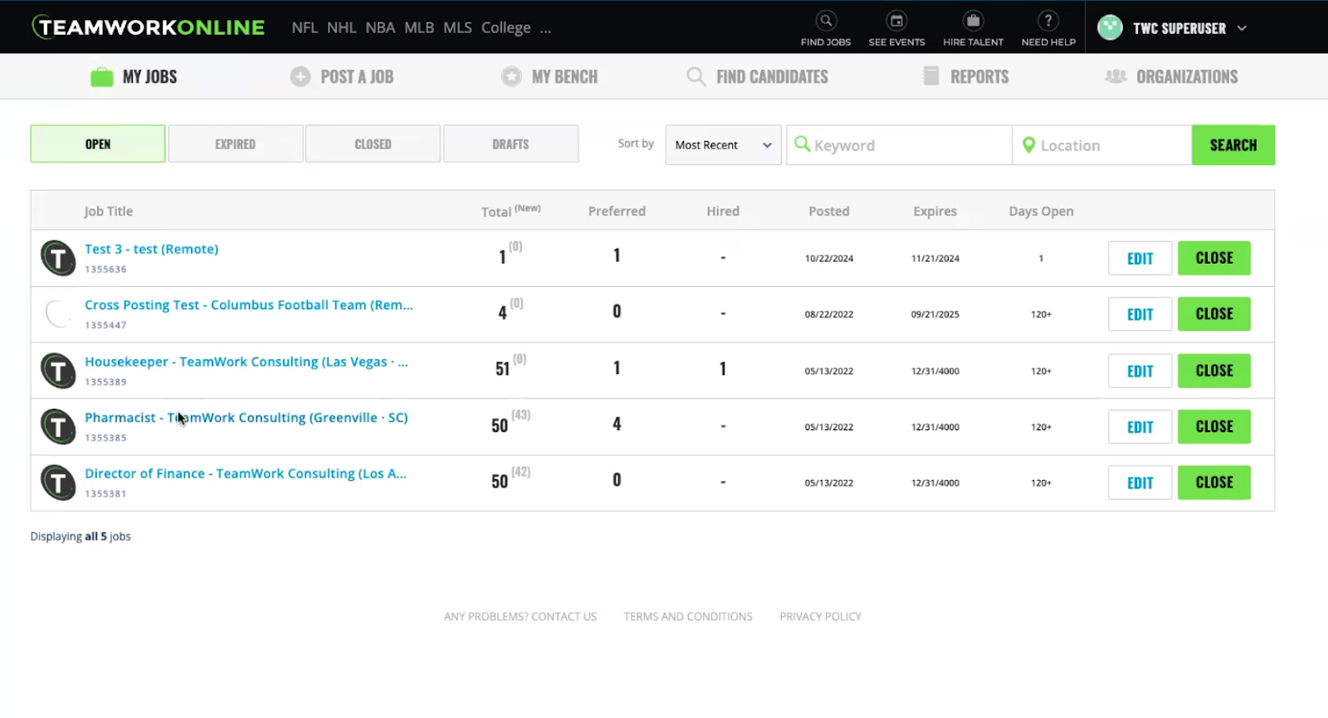Open the NBA league link
This screenshot has height=718, width=1328.
pyautogui.click(x=380, y=28)
